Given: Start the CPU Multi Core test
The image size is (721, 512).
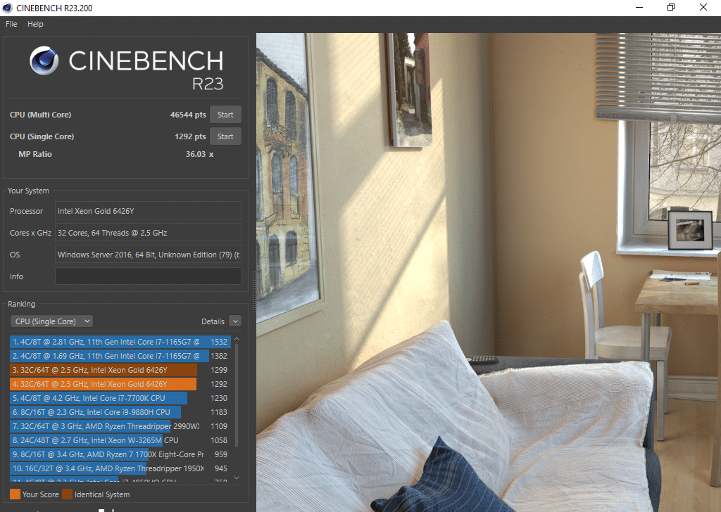Looking at the screenshot, I should click(x=225, y=115).
